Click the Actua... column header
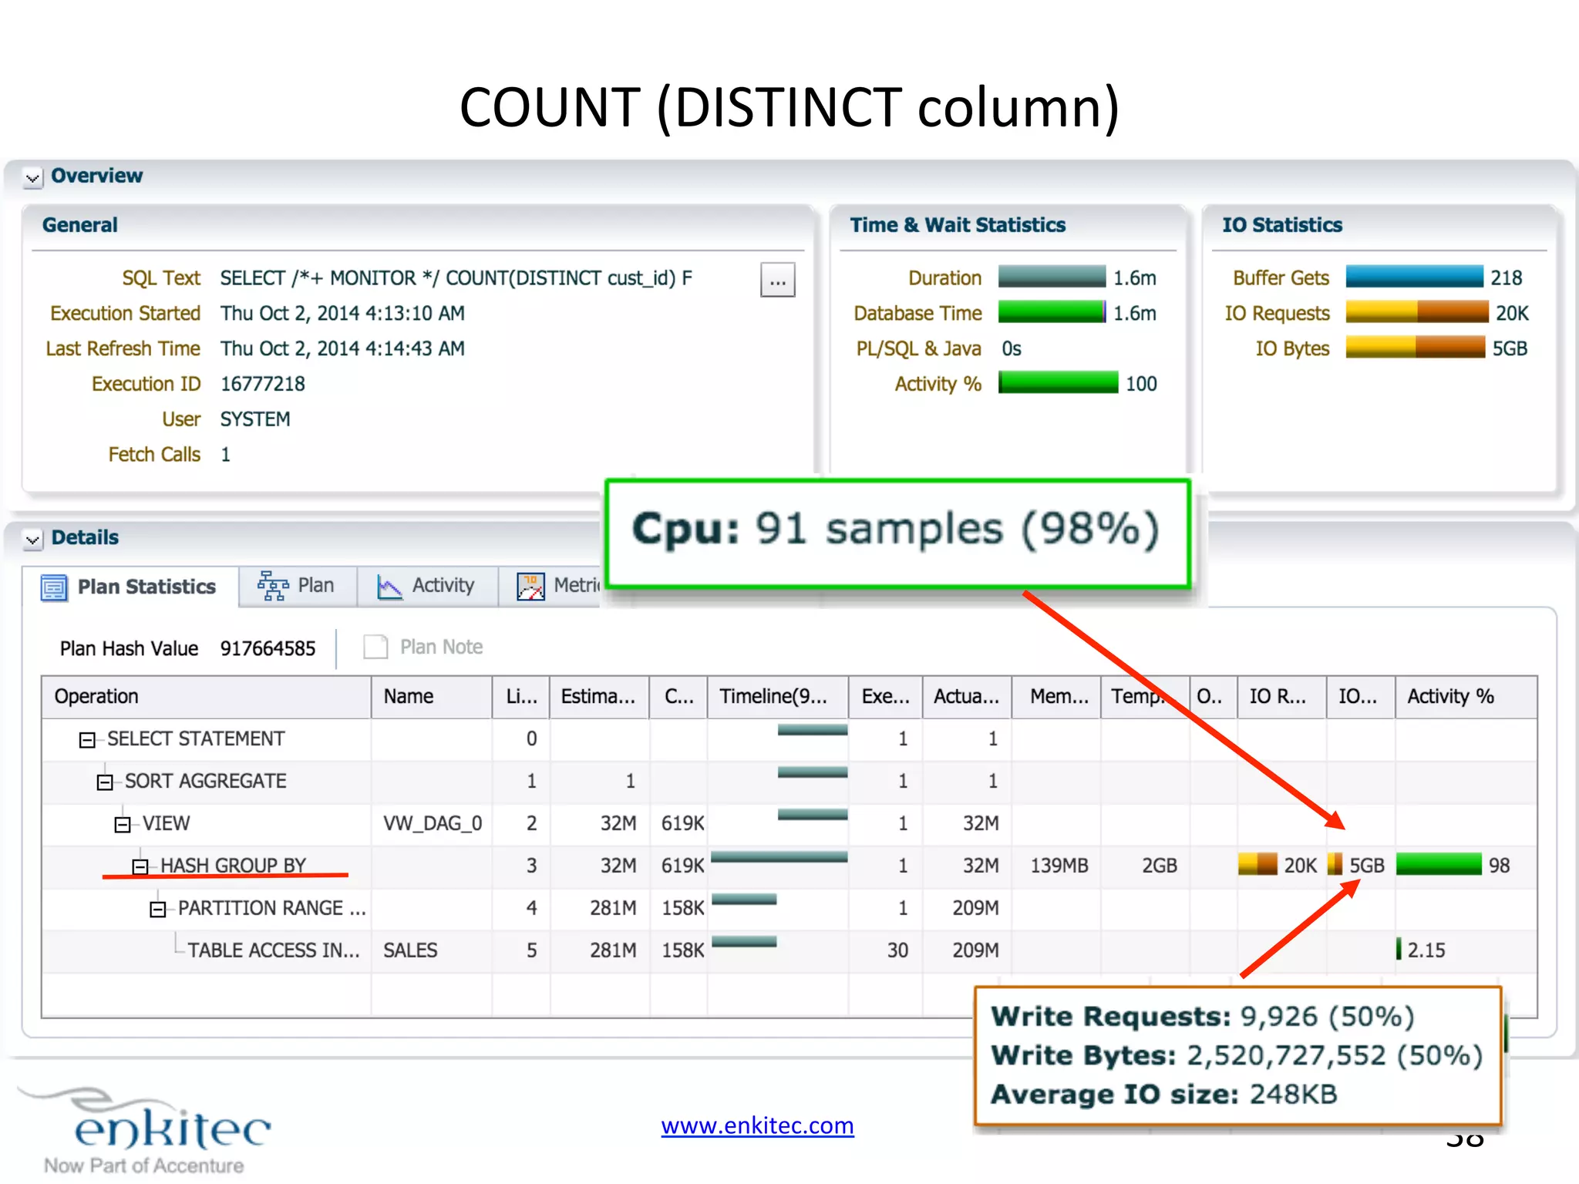This screenshot has width=1579, height=1184. point(967,697)
